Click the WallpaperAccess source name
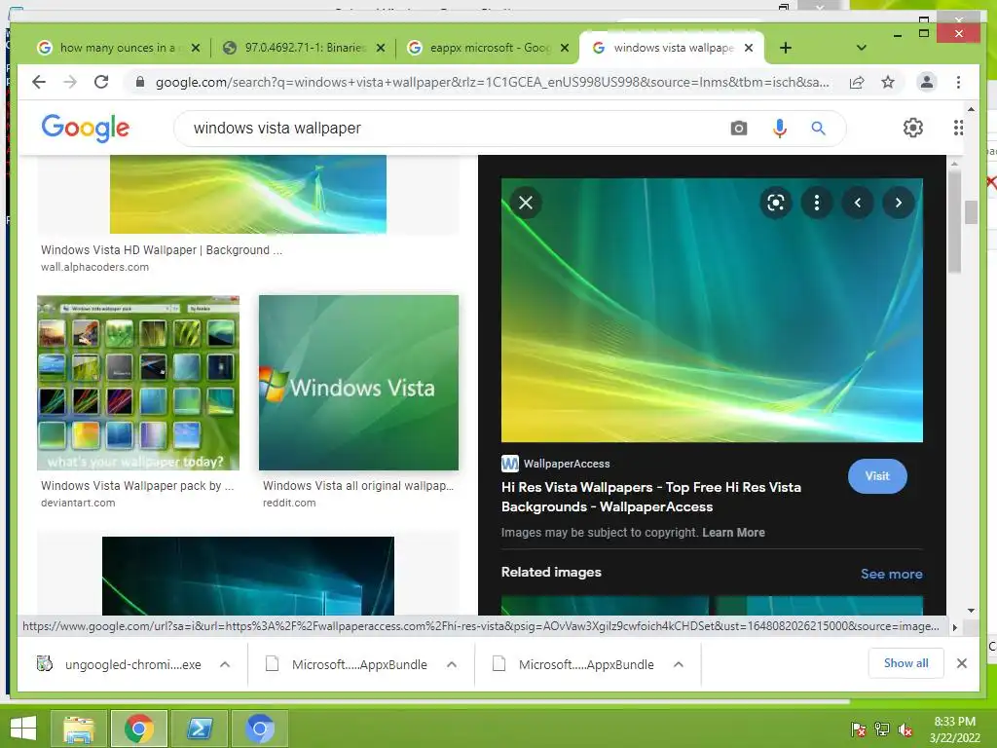Image resolution: width=997 pixels, height=748 pixels. 567,464
